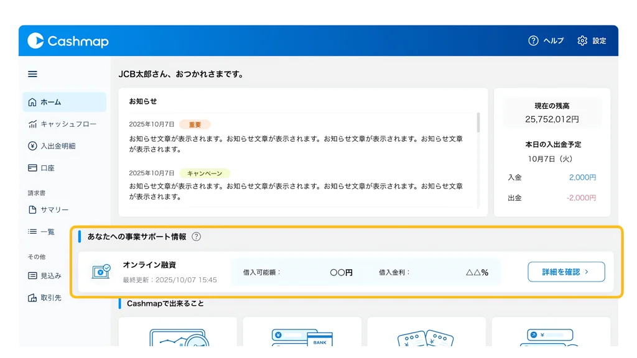Screen dimensions: 637x358
Task: Collapse sidebar with hamburger menu icon
Action: click(x=32, y=74)
